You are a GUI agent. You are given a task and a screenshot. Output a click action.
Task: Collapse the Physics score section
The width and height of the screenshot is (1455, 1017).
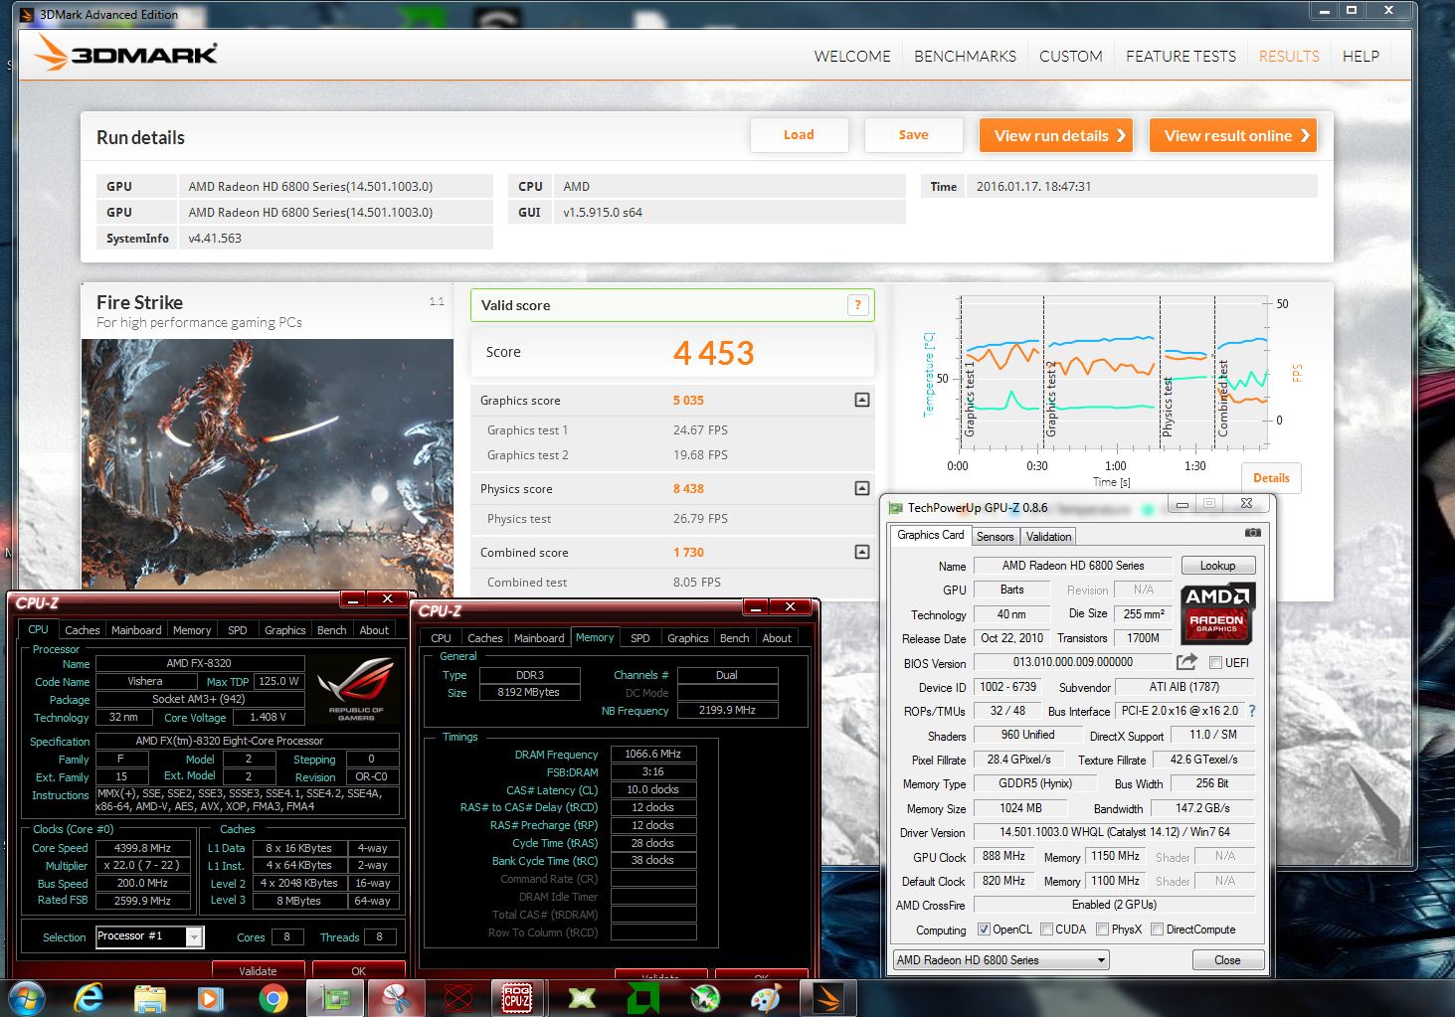862,488
